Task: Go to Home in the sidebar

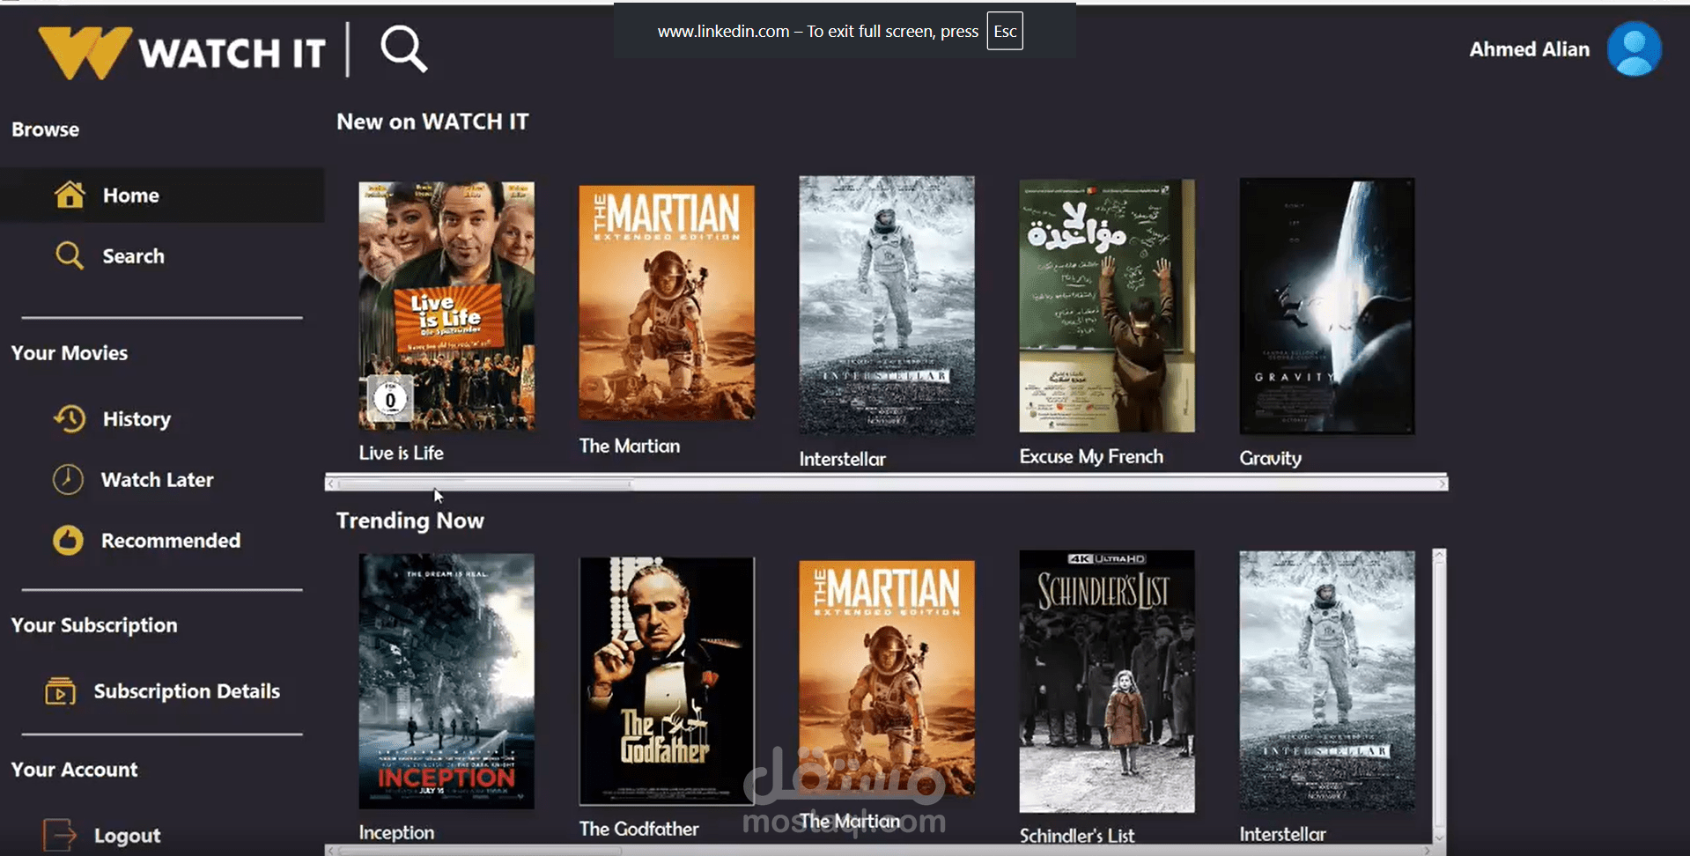Action: point(162,195)
